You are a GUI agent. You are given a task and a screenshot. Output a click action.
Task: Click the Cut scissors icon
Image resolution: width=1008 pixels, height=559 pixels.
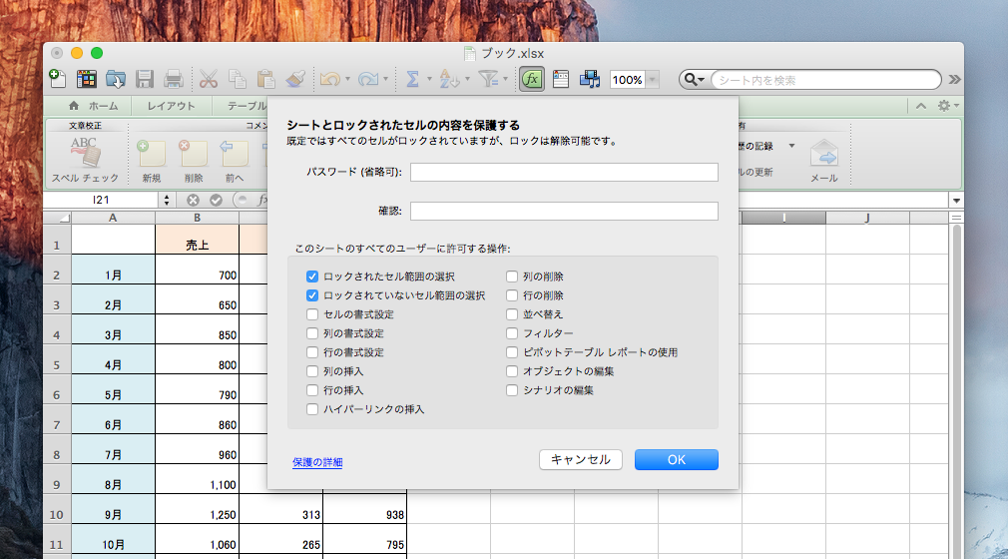point(209,79)
